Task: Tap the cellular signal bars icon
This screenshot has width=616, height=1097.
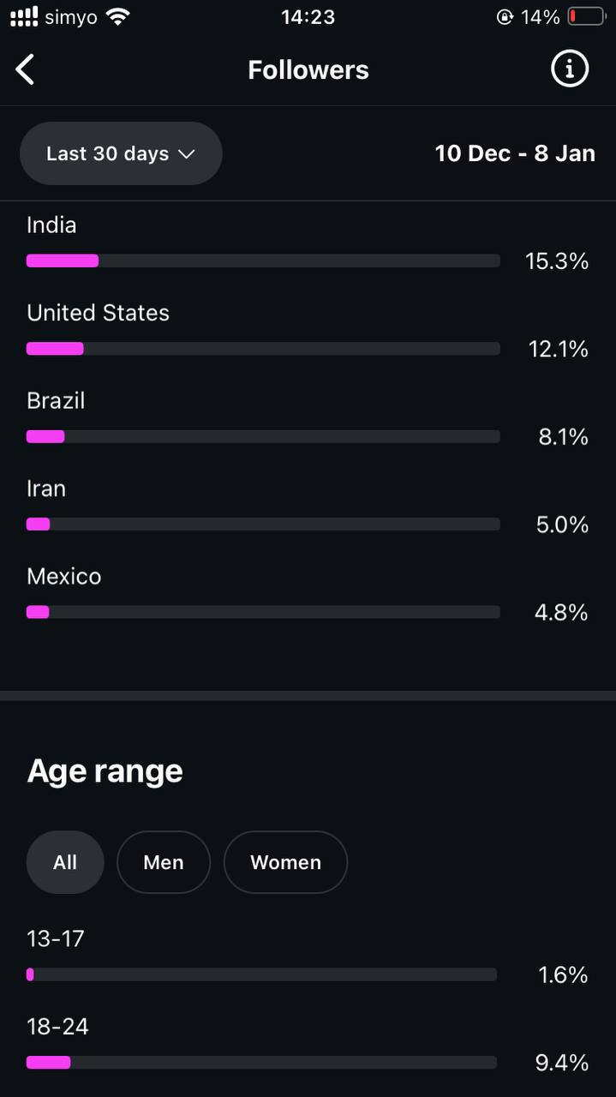Action: click(24, 17)
